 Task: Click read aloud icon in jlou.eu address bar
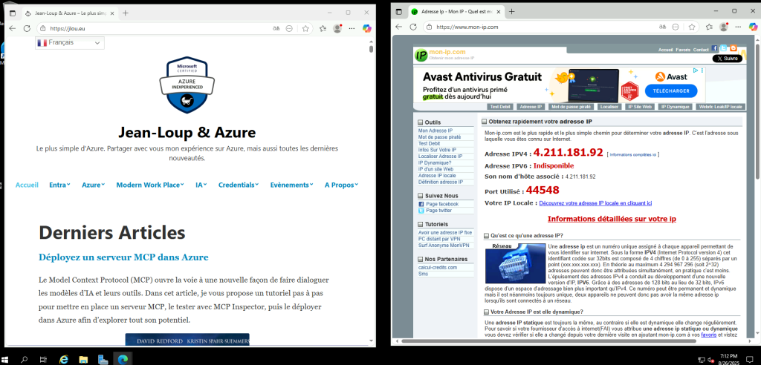(x=276, y=29)
